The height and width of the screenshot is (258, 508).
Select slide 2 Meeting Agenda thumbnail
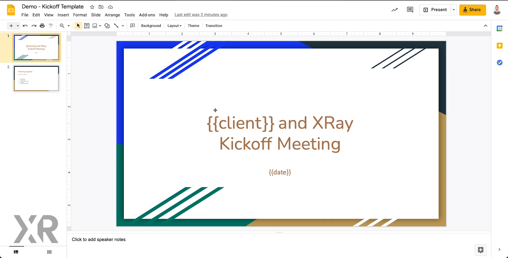click(36, 79)
